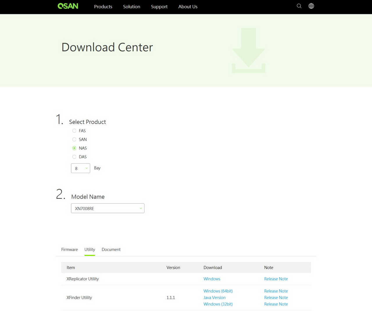Select the SAN product radio button

(74, 140)
